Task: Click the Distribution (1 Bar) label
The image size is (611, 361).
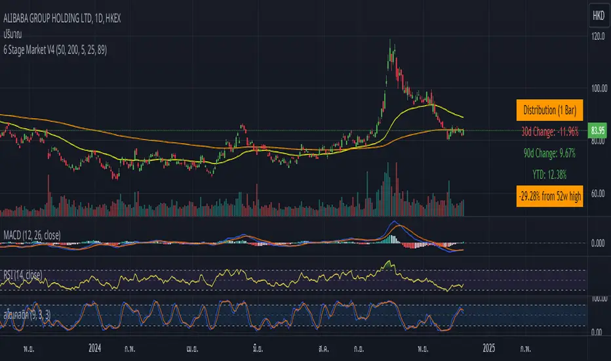Action: [x=549, y=110]
